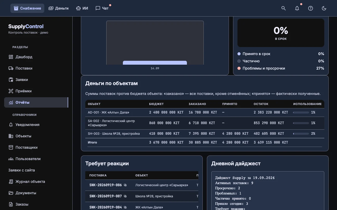Click the Итого remaining value 3 639 115 000 KZT
Viewport: 337px width, 210px height.
tap(271, 142)
